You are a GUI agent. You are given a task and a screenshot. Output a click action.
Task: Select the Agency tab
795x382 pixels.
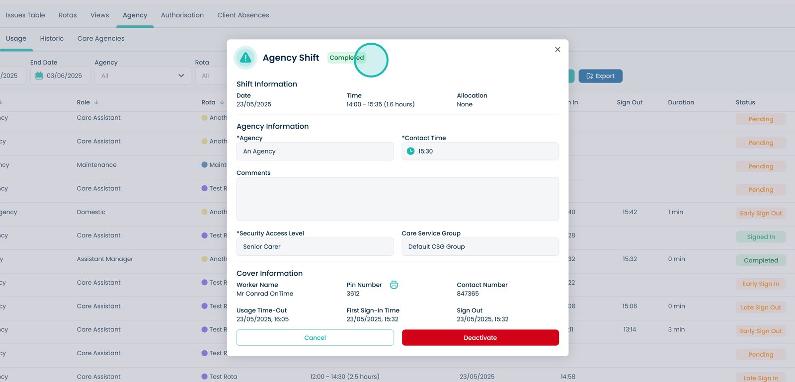click(135, 15)
